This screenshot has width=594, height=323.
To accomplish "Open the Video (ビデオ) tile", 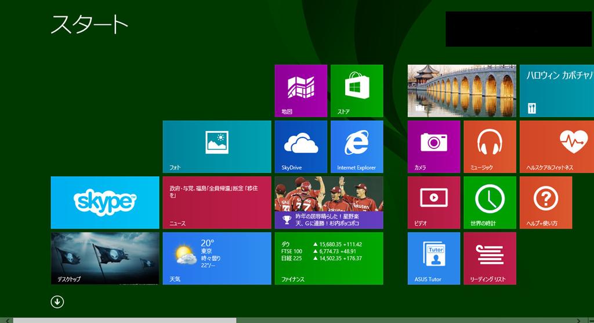I will pyautogui.click(x=434, y=202).
